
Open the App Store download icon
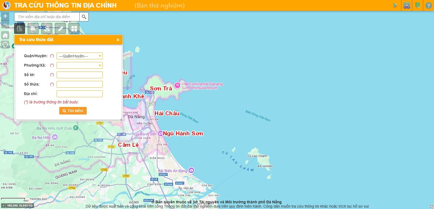tap(407, 5)
